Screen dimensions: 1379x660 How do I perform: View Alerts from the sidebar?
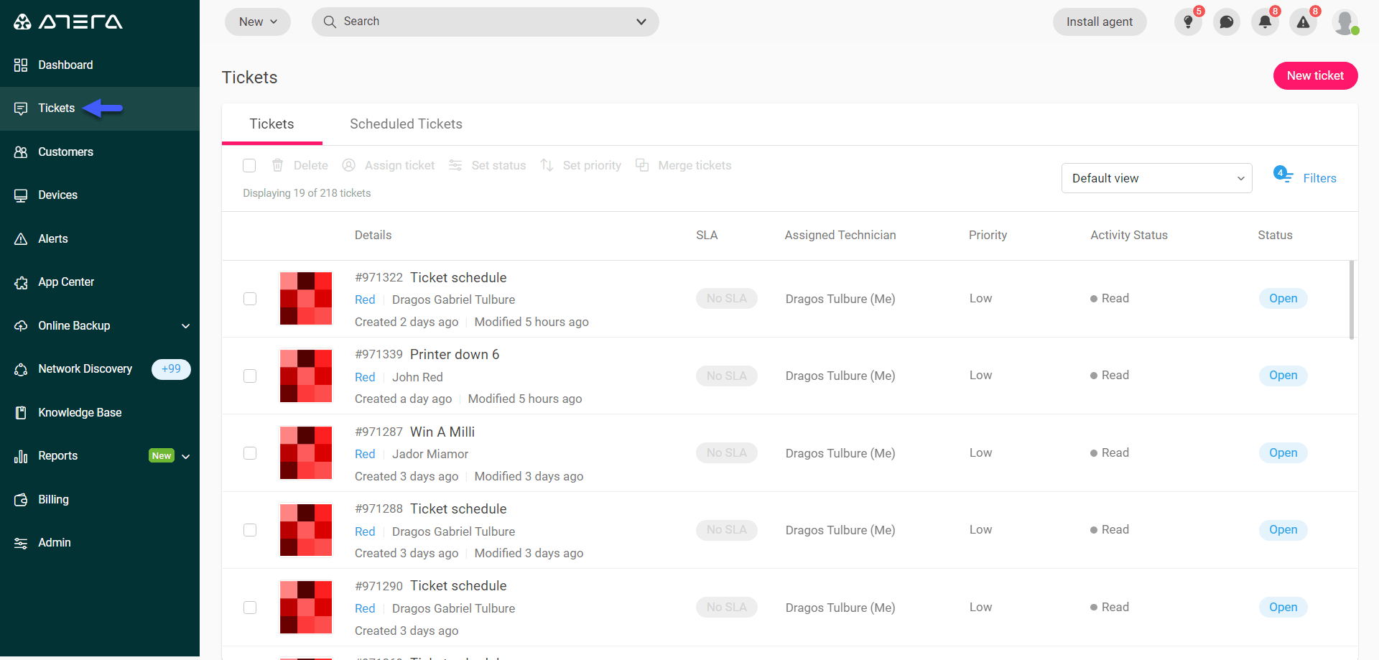coord(53,238)
